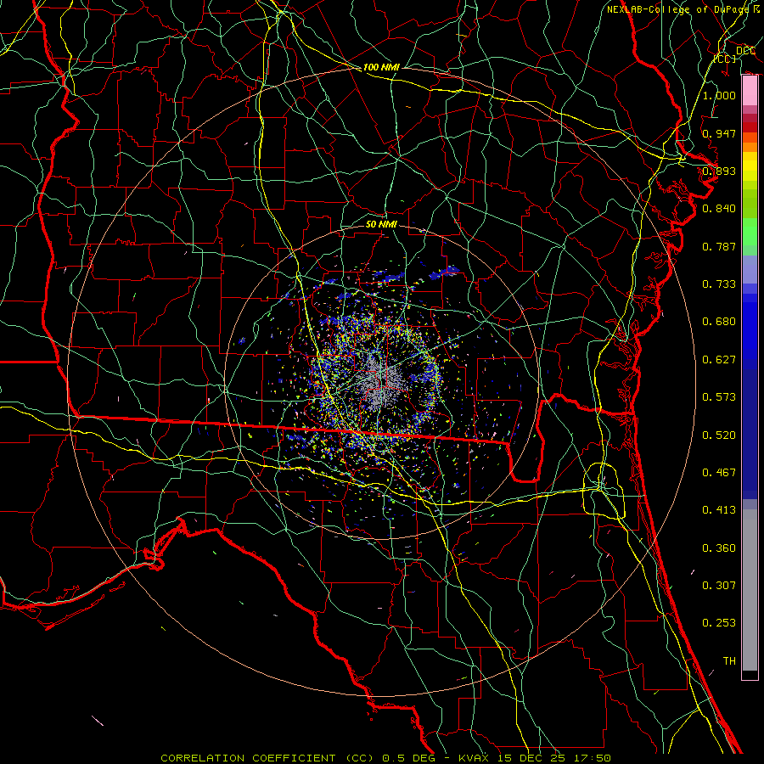Select the 0.733 legend value
The image size is (764, 764).
719,284
